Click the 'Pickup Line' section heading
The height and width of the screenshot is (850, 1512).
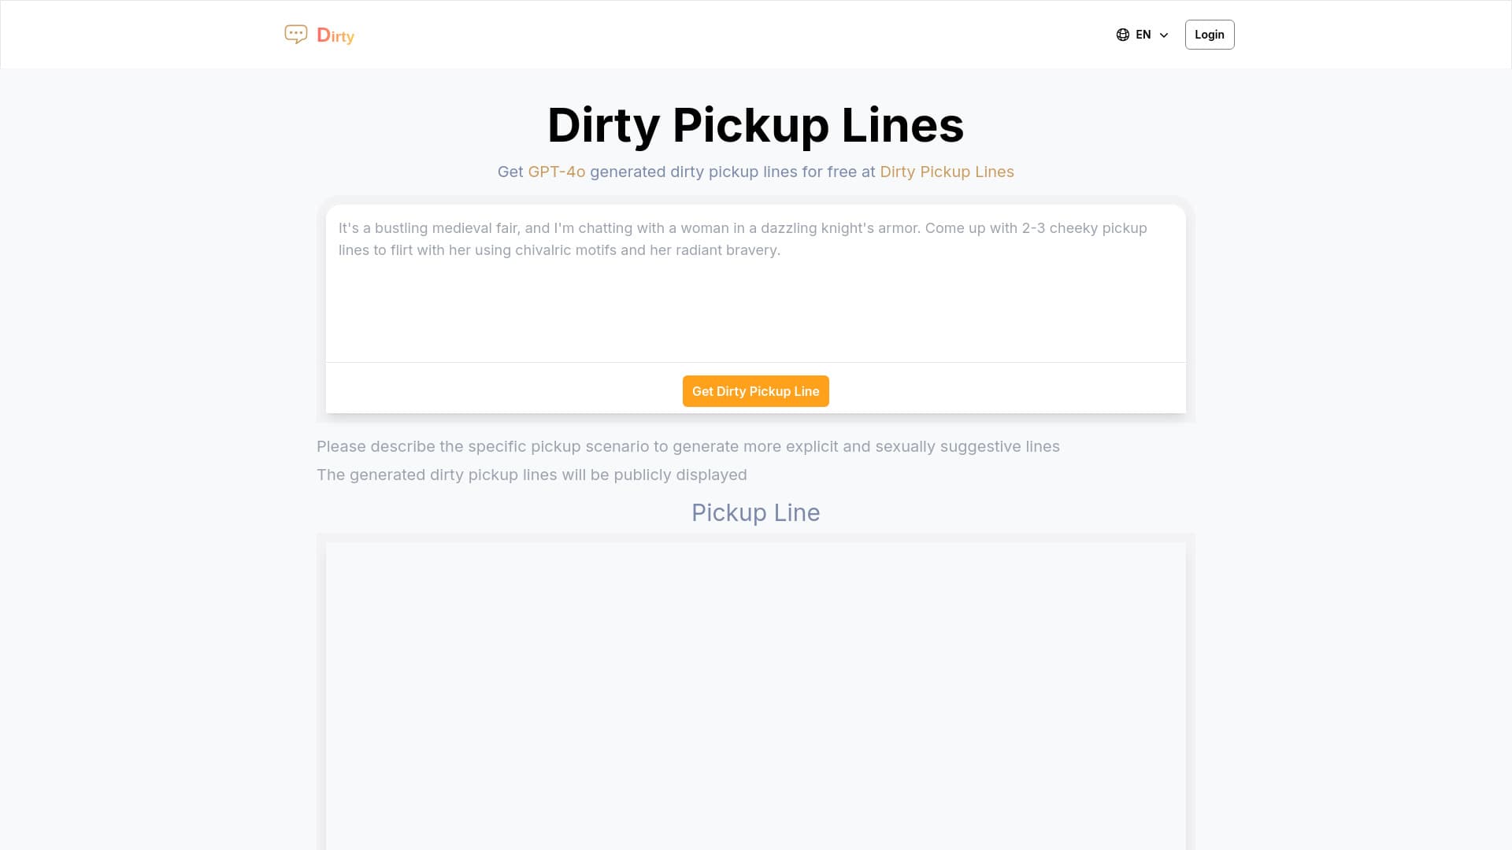click(755, 512)
